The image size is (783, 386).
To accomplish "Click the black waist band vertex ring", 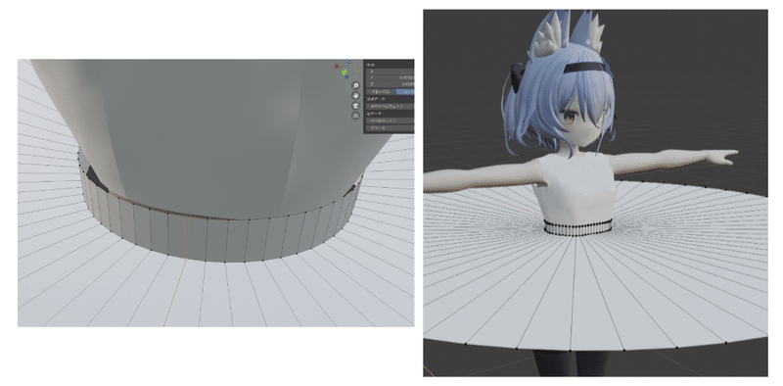I will (x=577, y=227).
